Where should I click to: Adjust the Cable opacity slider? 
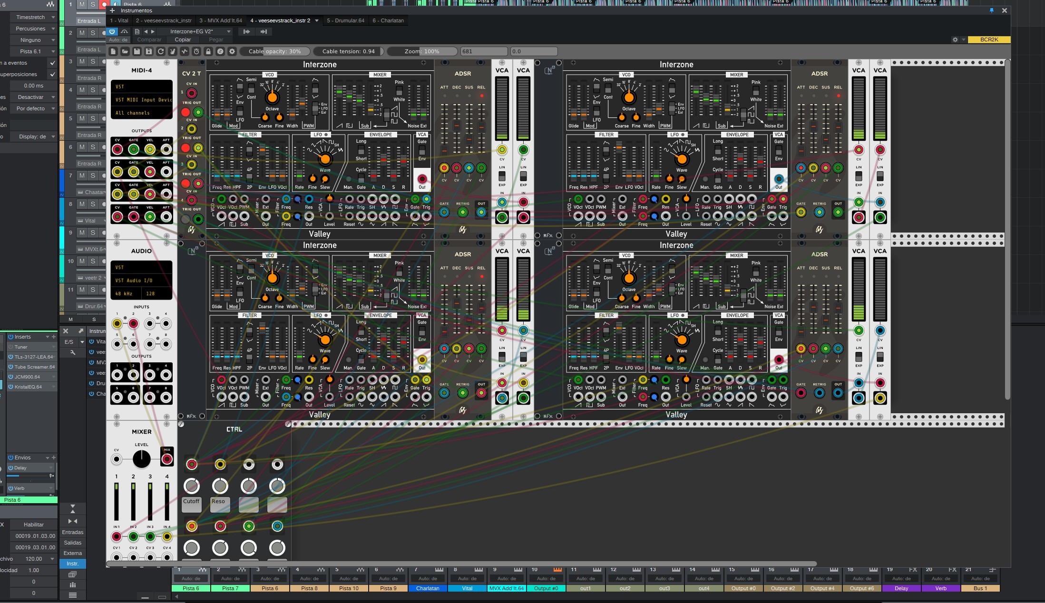[x=275, y=51]
